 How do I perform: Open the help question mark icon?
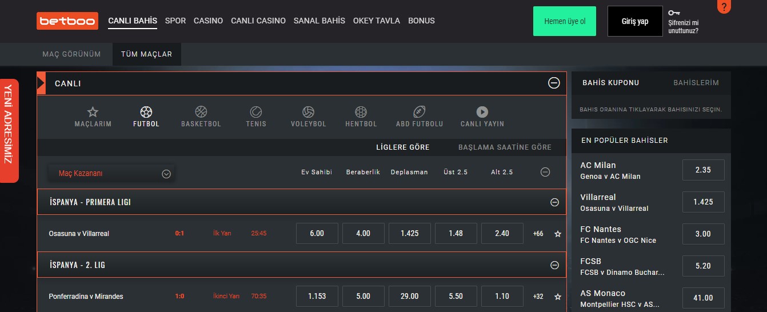click(724, 6)
